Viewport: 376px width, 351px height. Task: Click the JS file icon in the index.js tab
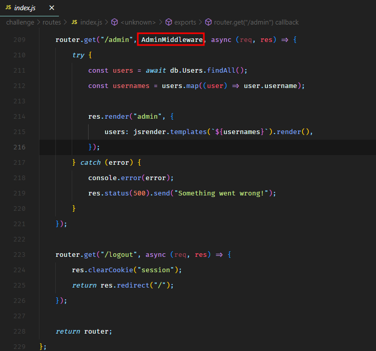[x=8, y=8]
